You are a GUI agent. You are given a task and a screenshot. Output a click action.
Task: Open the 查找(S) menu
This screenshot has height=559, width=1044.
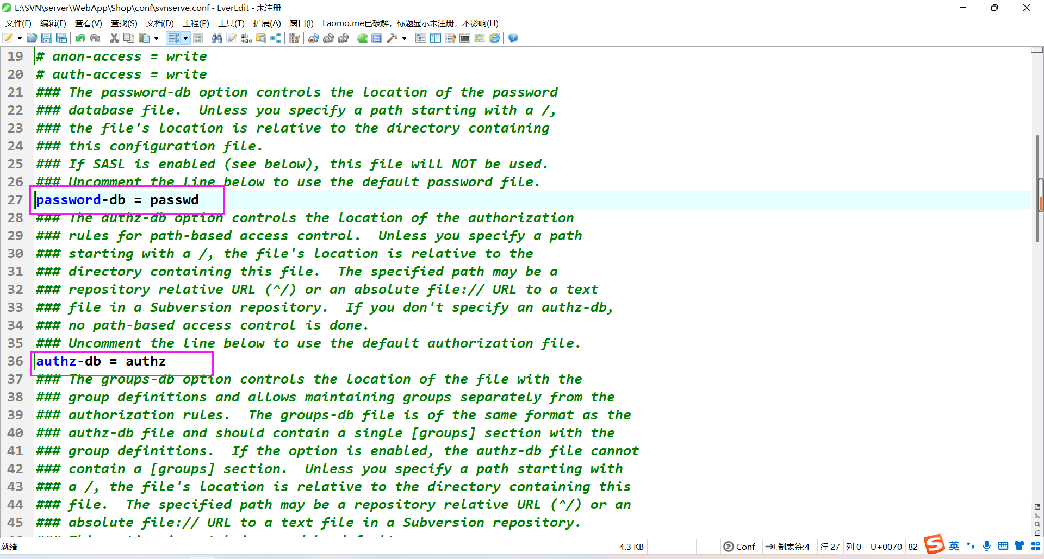point(124,23)
